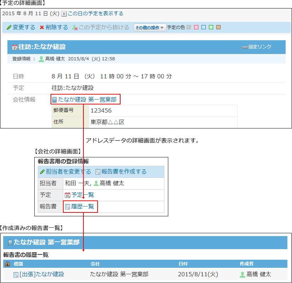The image size is (292, 283).
Task: Click the chain icon beside 固定リンク
Action: coord(245,47)
